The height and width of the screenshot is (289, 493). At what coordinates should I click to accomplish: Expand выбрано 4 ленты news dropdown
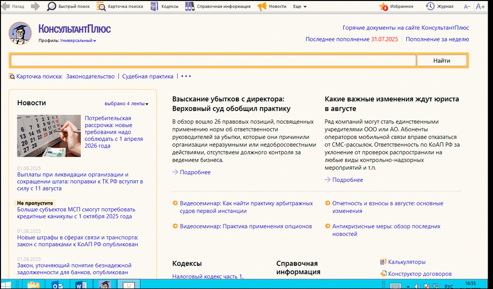[127, 104]
